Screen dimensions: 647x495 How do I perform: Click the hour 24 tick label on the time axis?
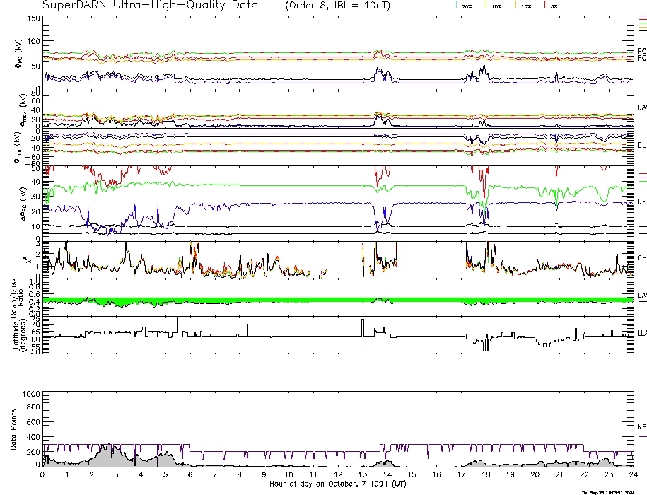631,475
